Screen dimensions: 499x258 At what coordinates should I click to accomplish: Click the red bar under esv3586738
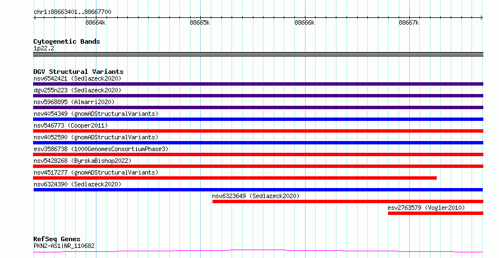coord(258,154)
